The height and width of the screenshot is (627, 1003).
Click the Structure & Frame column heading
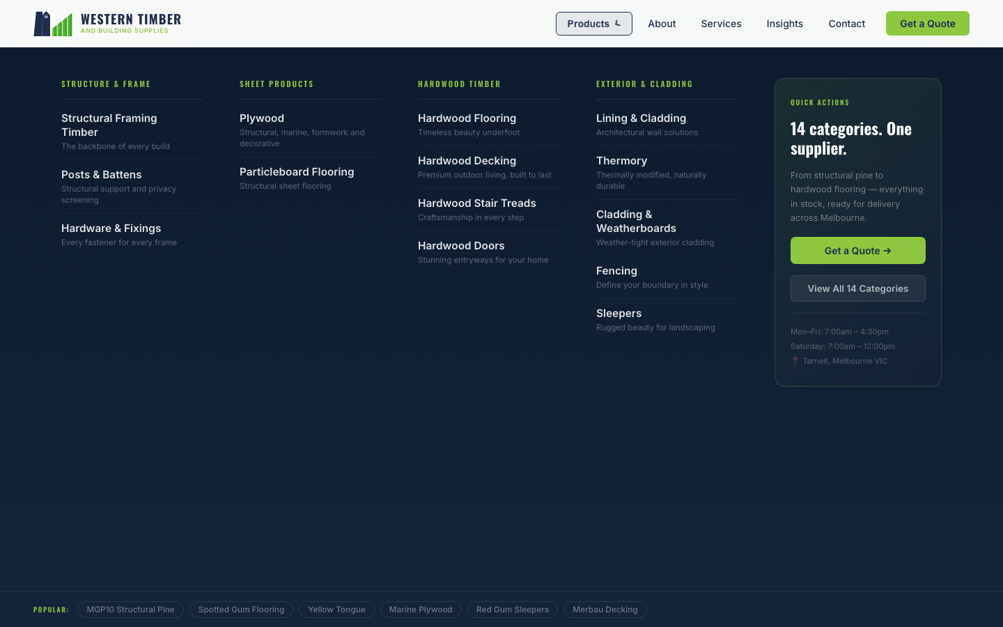click(106, 84)
